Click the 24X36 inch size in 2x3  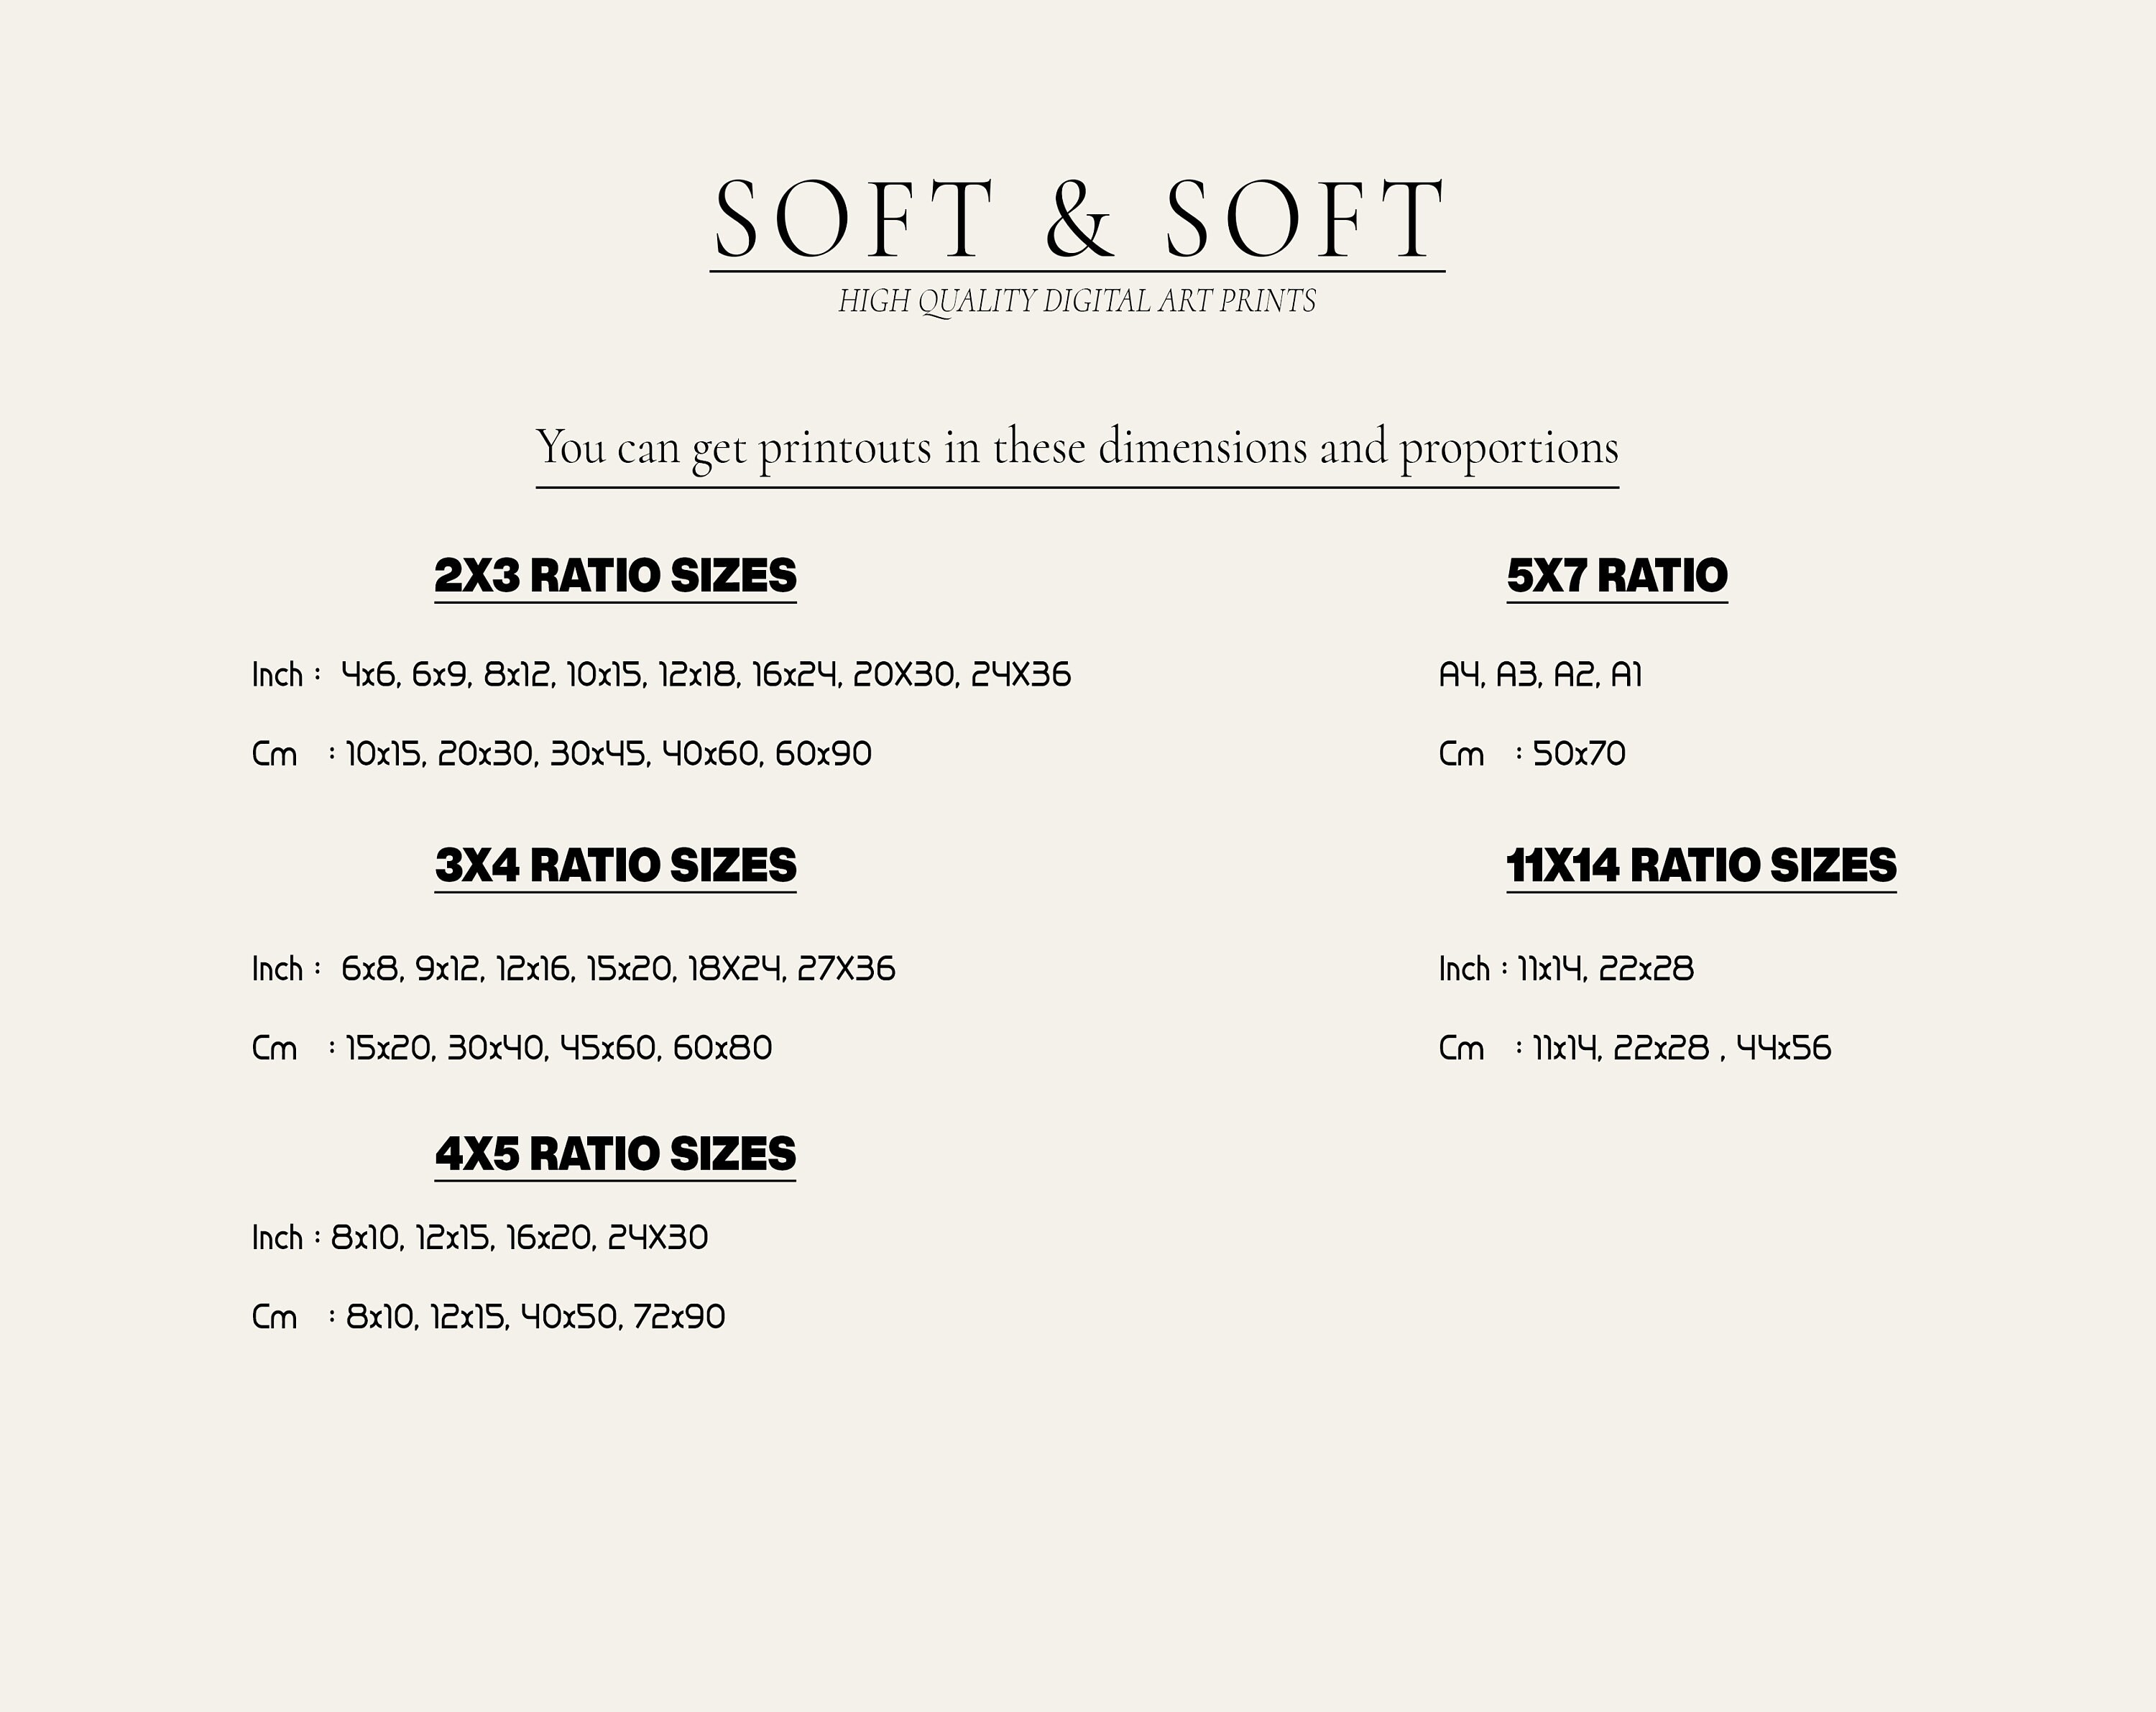(x=1021, y=675)
